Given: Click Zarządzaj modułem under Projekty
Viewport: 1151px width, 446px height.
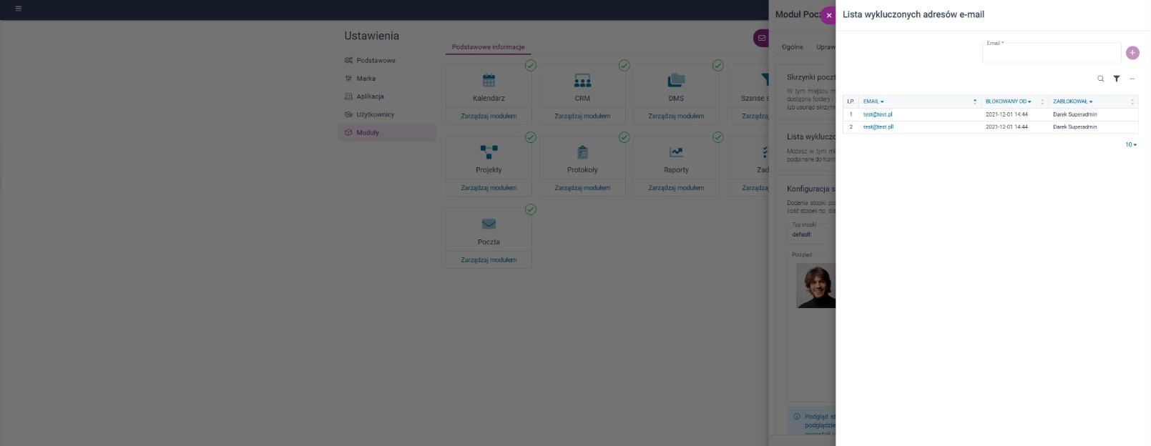Looking at the screenshot, I should (x=489, y=188).
